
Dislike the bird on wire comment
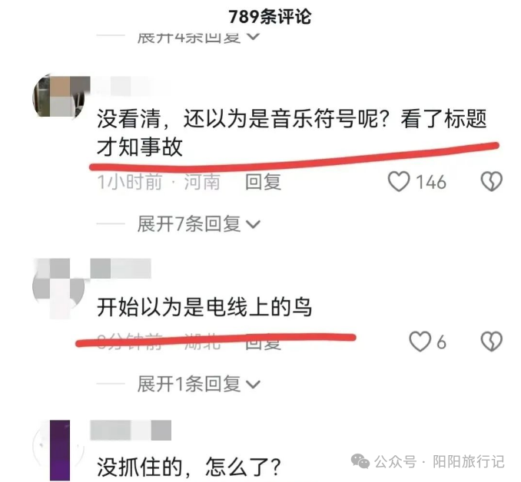pyautogui.click(x=492, y=342)
